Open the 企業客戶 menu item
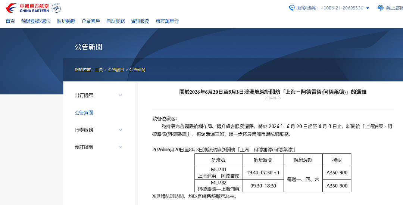 pos(91,21)
